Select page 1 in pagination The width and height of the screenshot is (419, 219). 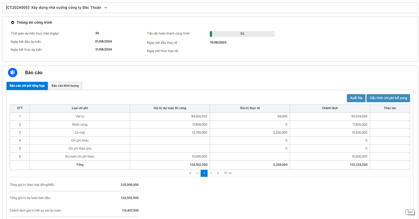coord(204,173)
